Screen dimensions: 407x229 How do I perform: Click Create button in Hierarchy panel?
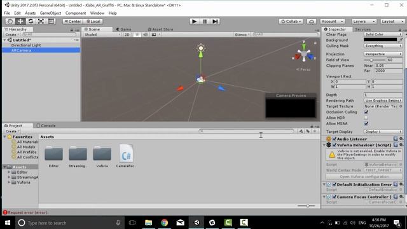coord(11,34)
